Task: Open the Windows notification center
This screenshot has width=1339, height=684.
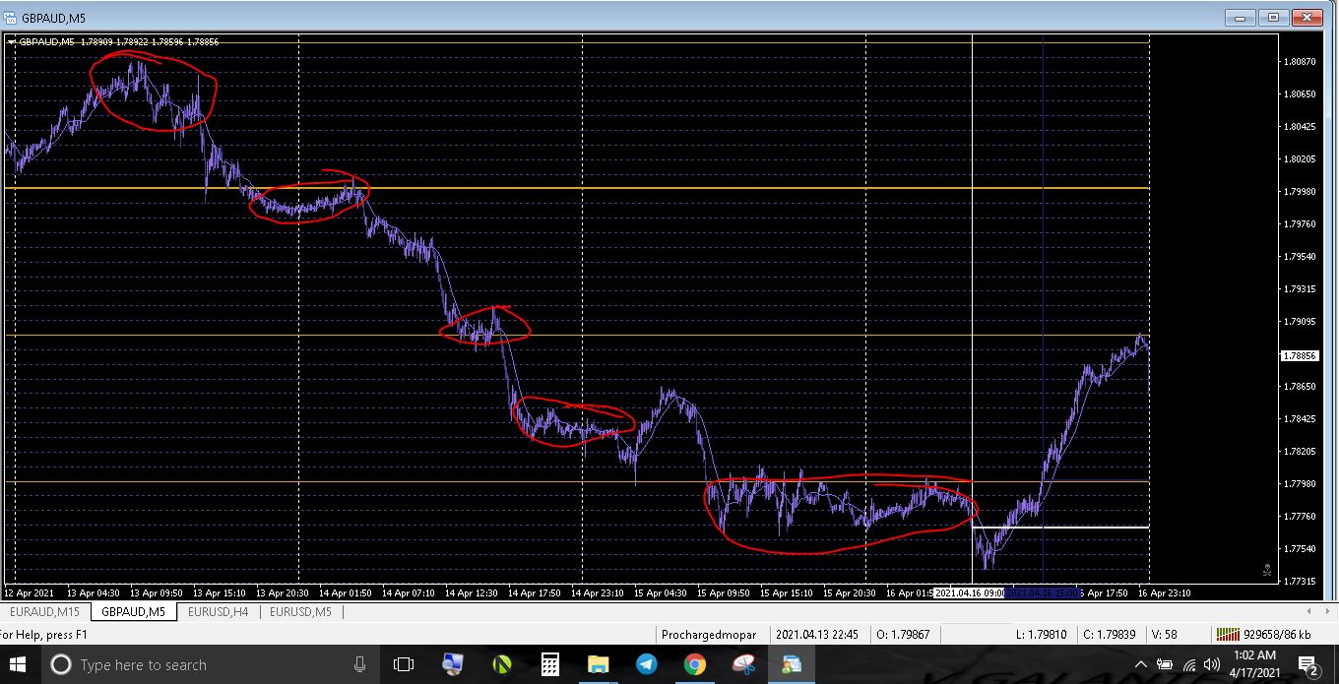Action: pos(1308,665)
